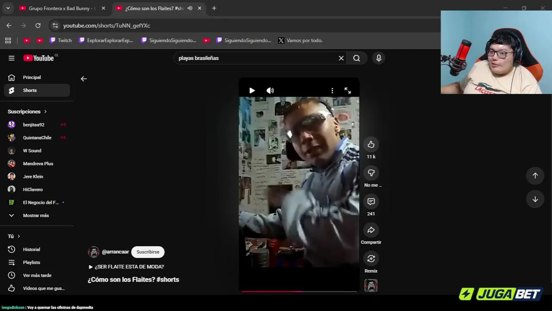
Task: Open benjitaa92 subscription channel
Action: (37, 124)
